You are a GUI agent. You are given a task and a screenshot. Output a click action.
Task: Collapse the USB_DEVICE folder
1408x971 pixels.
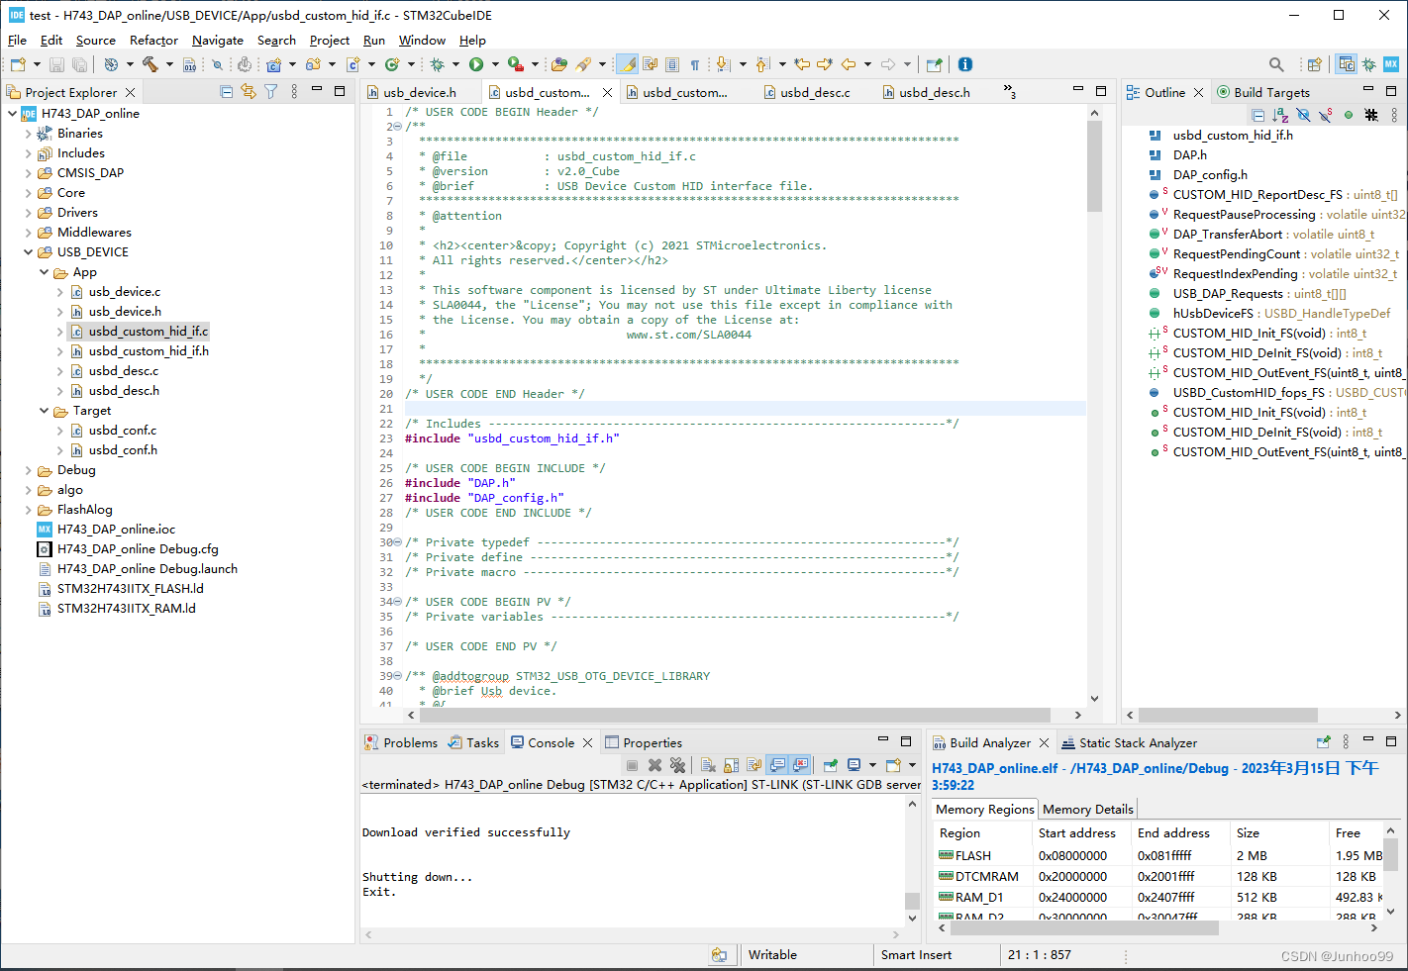click(28, 252)
